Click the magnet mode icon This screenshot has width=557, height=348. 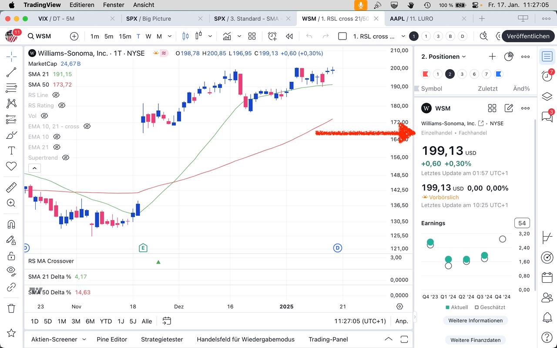[x=11, y=224]
